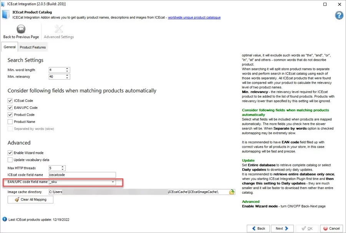Image resolution: width=346 pixels, height=233 pixels.
Task: Open Advanced Settings via the wrench icon
Action: (58, 28)
